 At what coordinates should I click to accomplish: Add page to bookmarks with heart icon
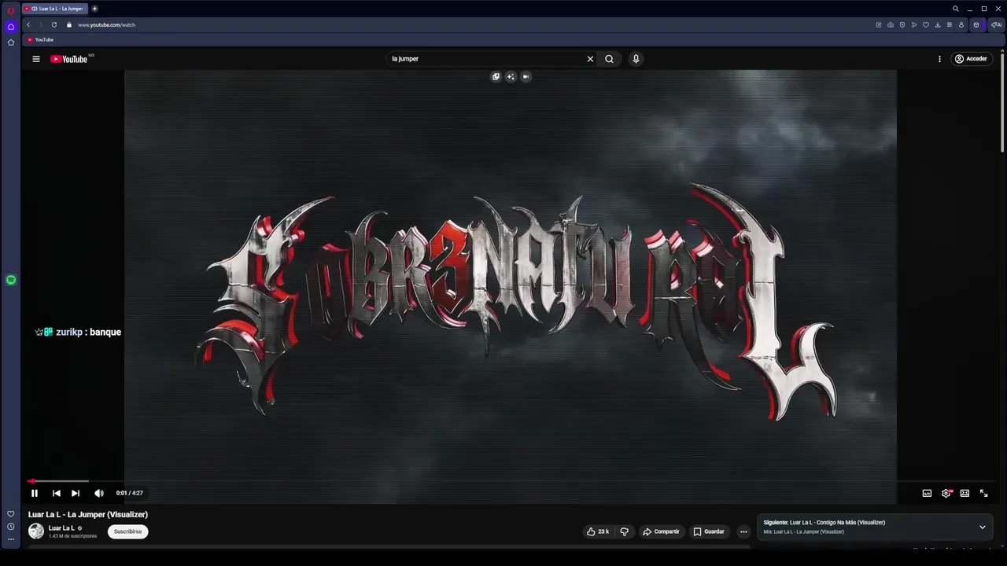pyautogui.click(x=926, y=25)
